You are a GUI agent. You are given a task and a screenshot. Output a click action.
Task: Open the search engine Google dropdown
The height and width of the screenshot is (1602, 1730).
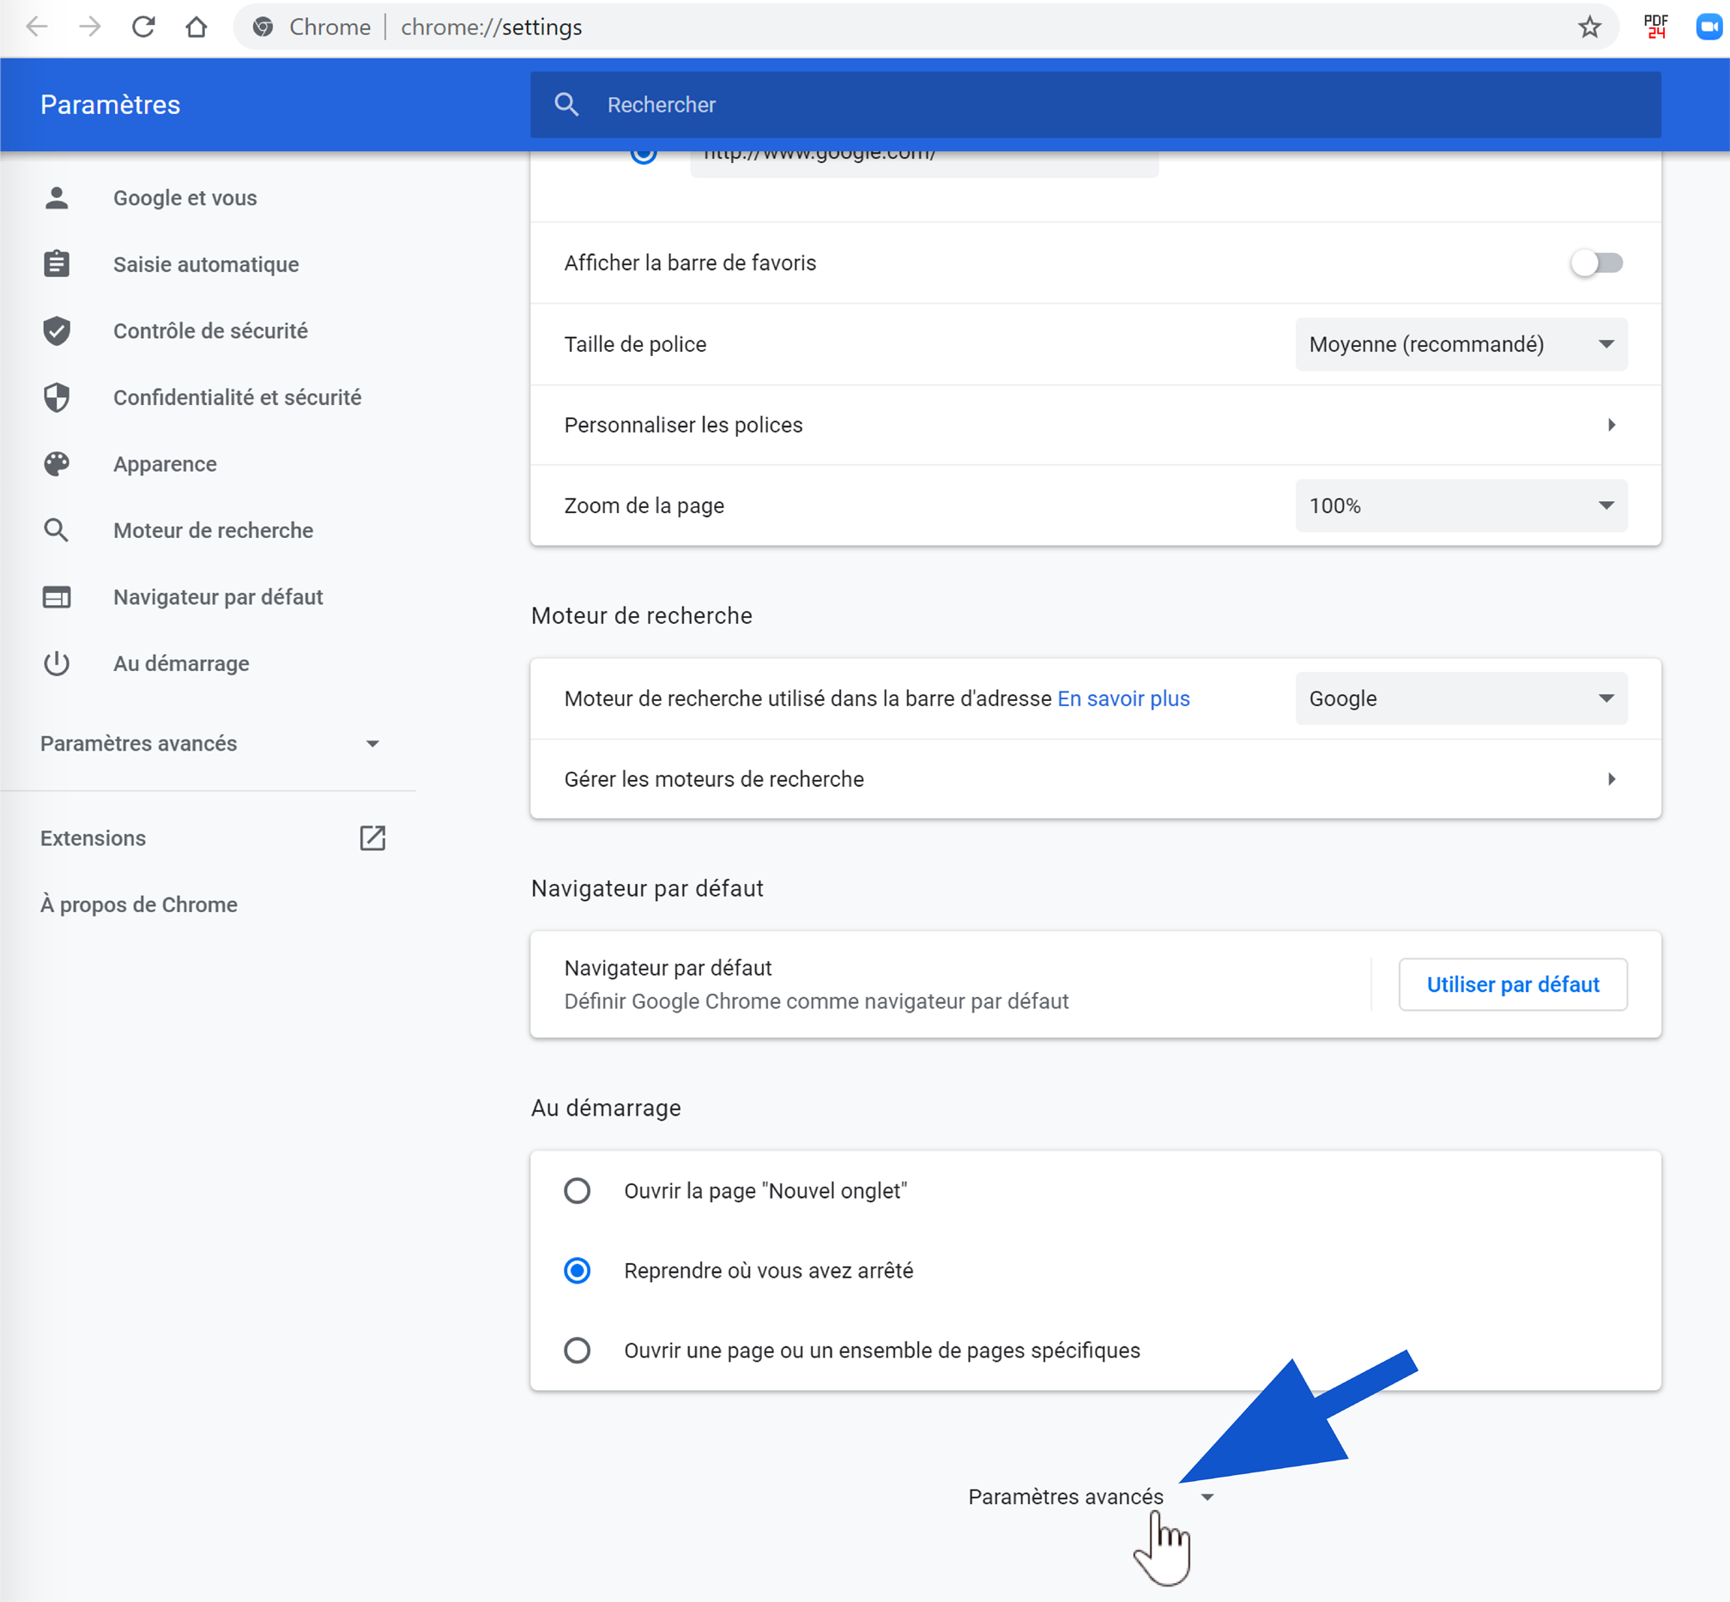1461,698
